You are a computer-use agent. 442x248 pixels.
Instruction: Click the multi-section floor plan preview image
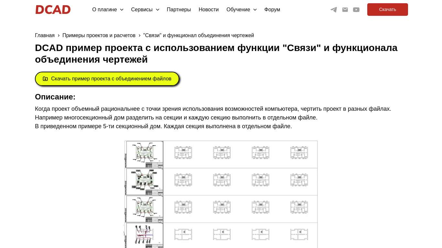pyautogui.click(x=221, y=194)
